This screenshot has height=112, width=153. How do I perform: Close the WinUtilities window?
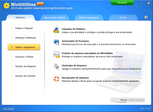coord(149,3)
